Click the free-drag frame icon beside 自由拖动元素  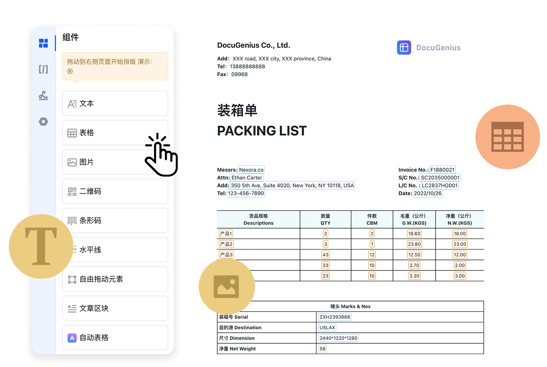click(x=72, y=279)
